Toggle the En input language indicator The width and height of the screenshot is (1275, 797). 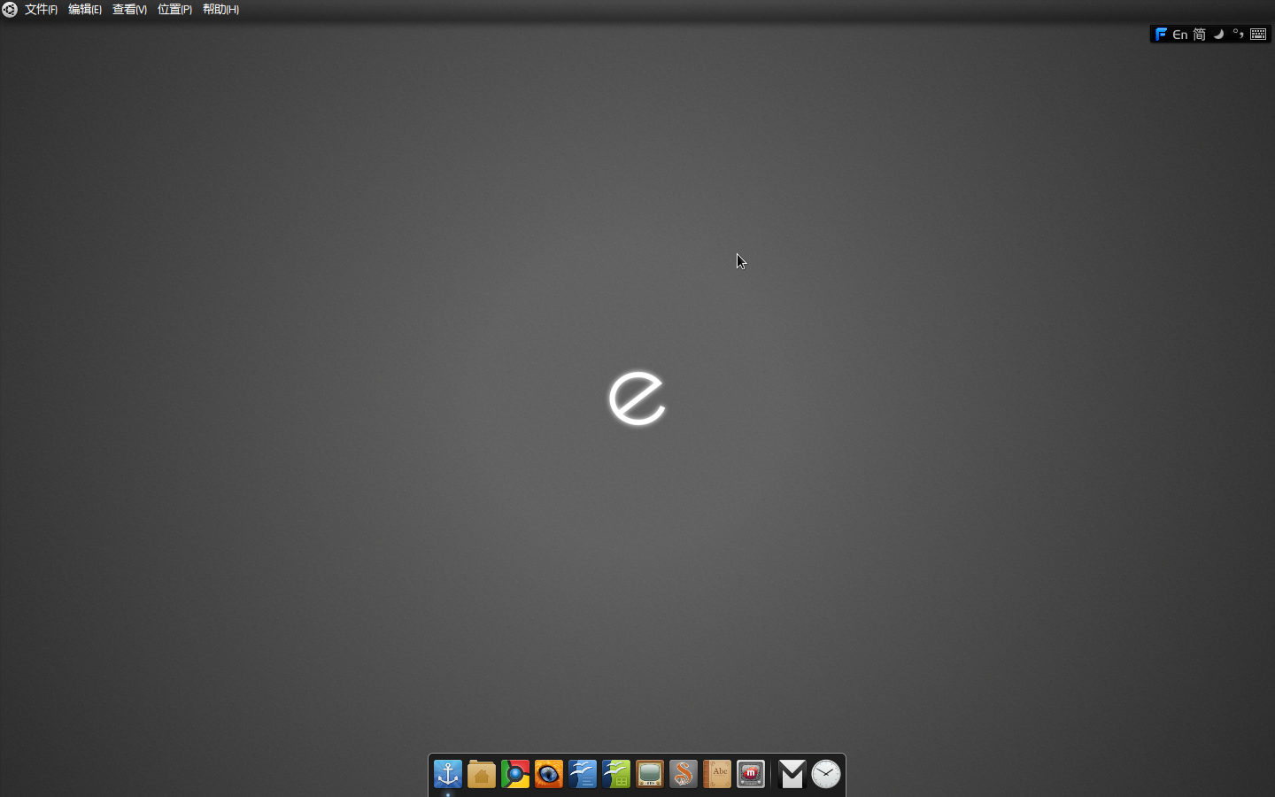1180,35
